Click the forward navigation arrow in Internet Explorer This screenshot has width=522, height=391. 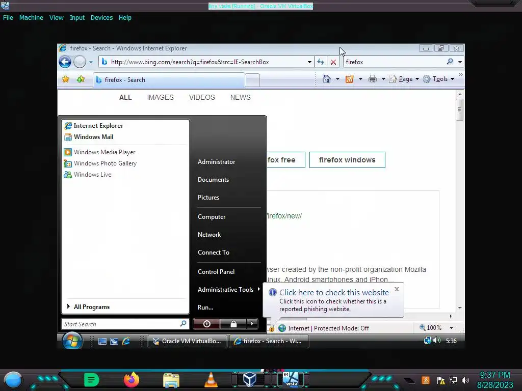coord(80,62)
